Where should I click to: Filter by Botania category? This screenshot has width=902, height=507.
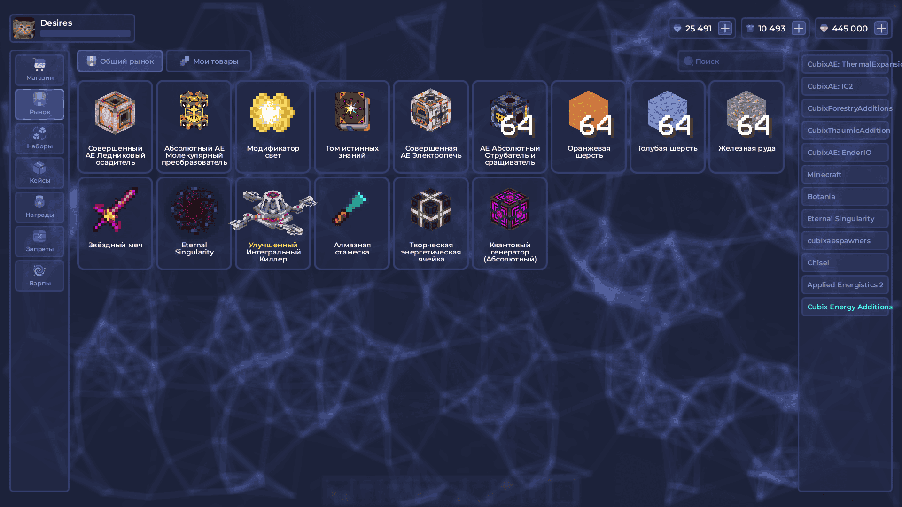tap(845, 196)
